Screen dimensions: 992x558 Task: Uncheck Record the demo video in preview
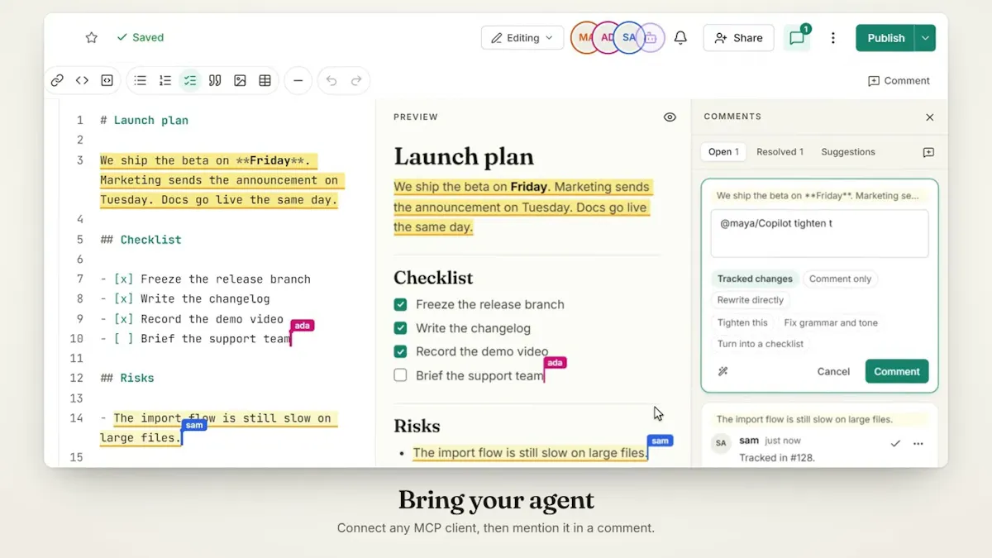tap(400, 351)
